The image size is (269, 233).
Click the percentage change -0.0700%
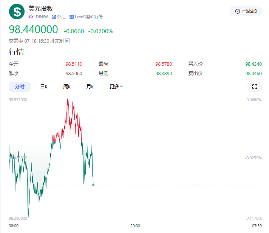[x=101, y=31]
